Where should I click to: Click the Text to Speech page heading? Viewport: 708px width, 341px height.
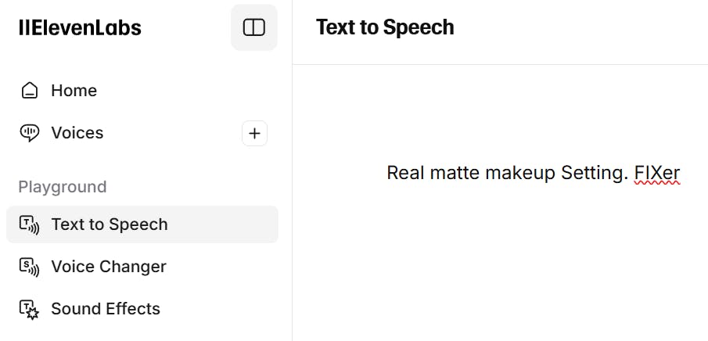[x=385, y=27]
